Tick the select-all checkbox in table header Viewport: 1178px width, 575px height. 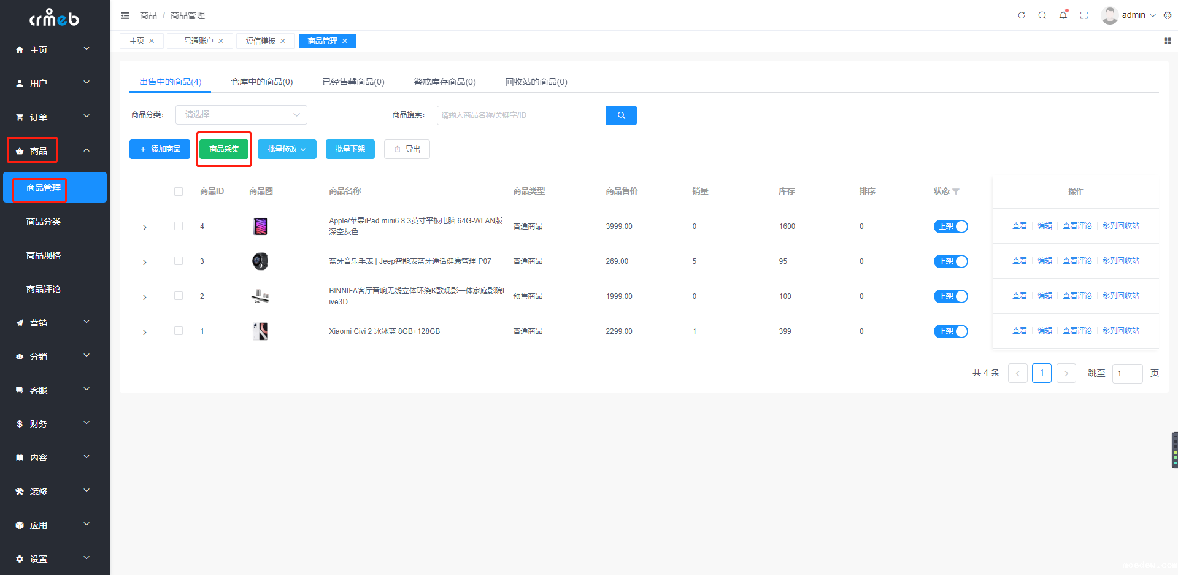(179, 191)
